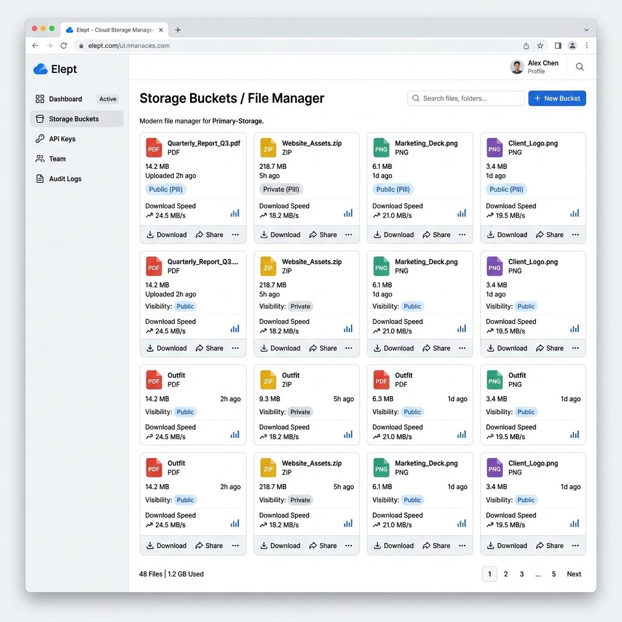The height and width of the screenshot is (622, 622).
Task: Reload the current browser page
Action: 63,46
